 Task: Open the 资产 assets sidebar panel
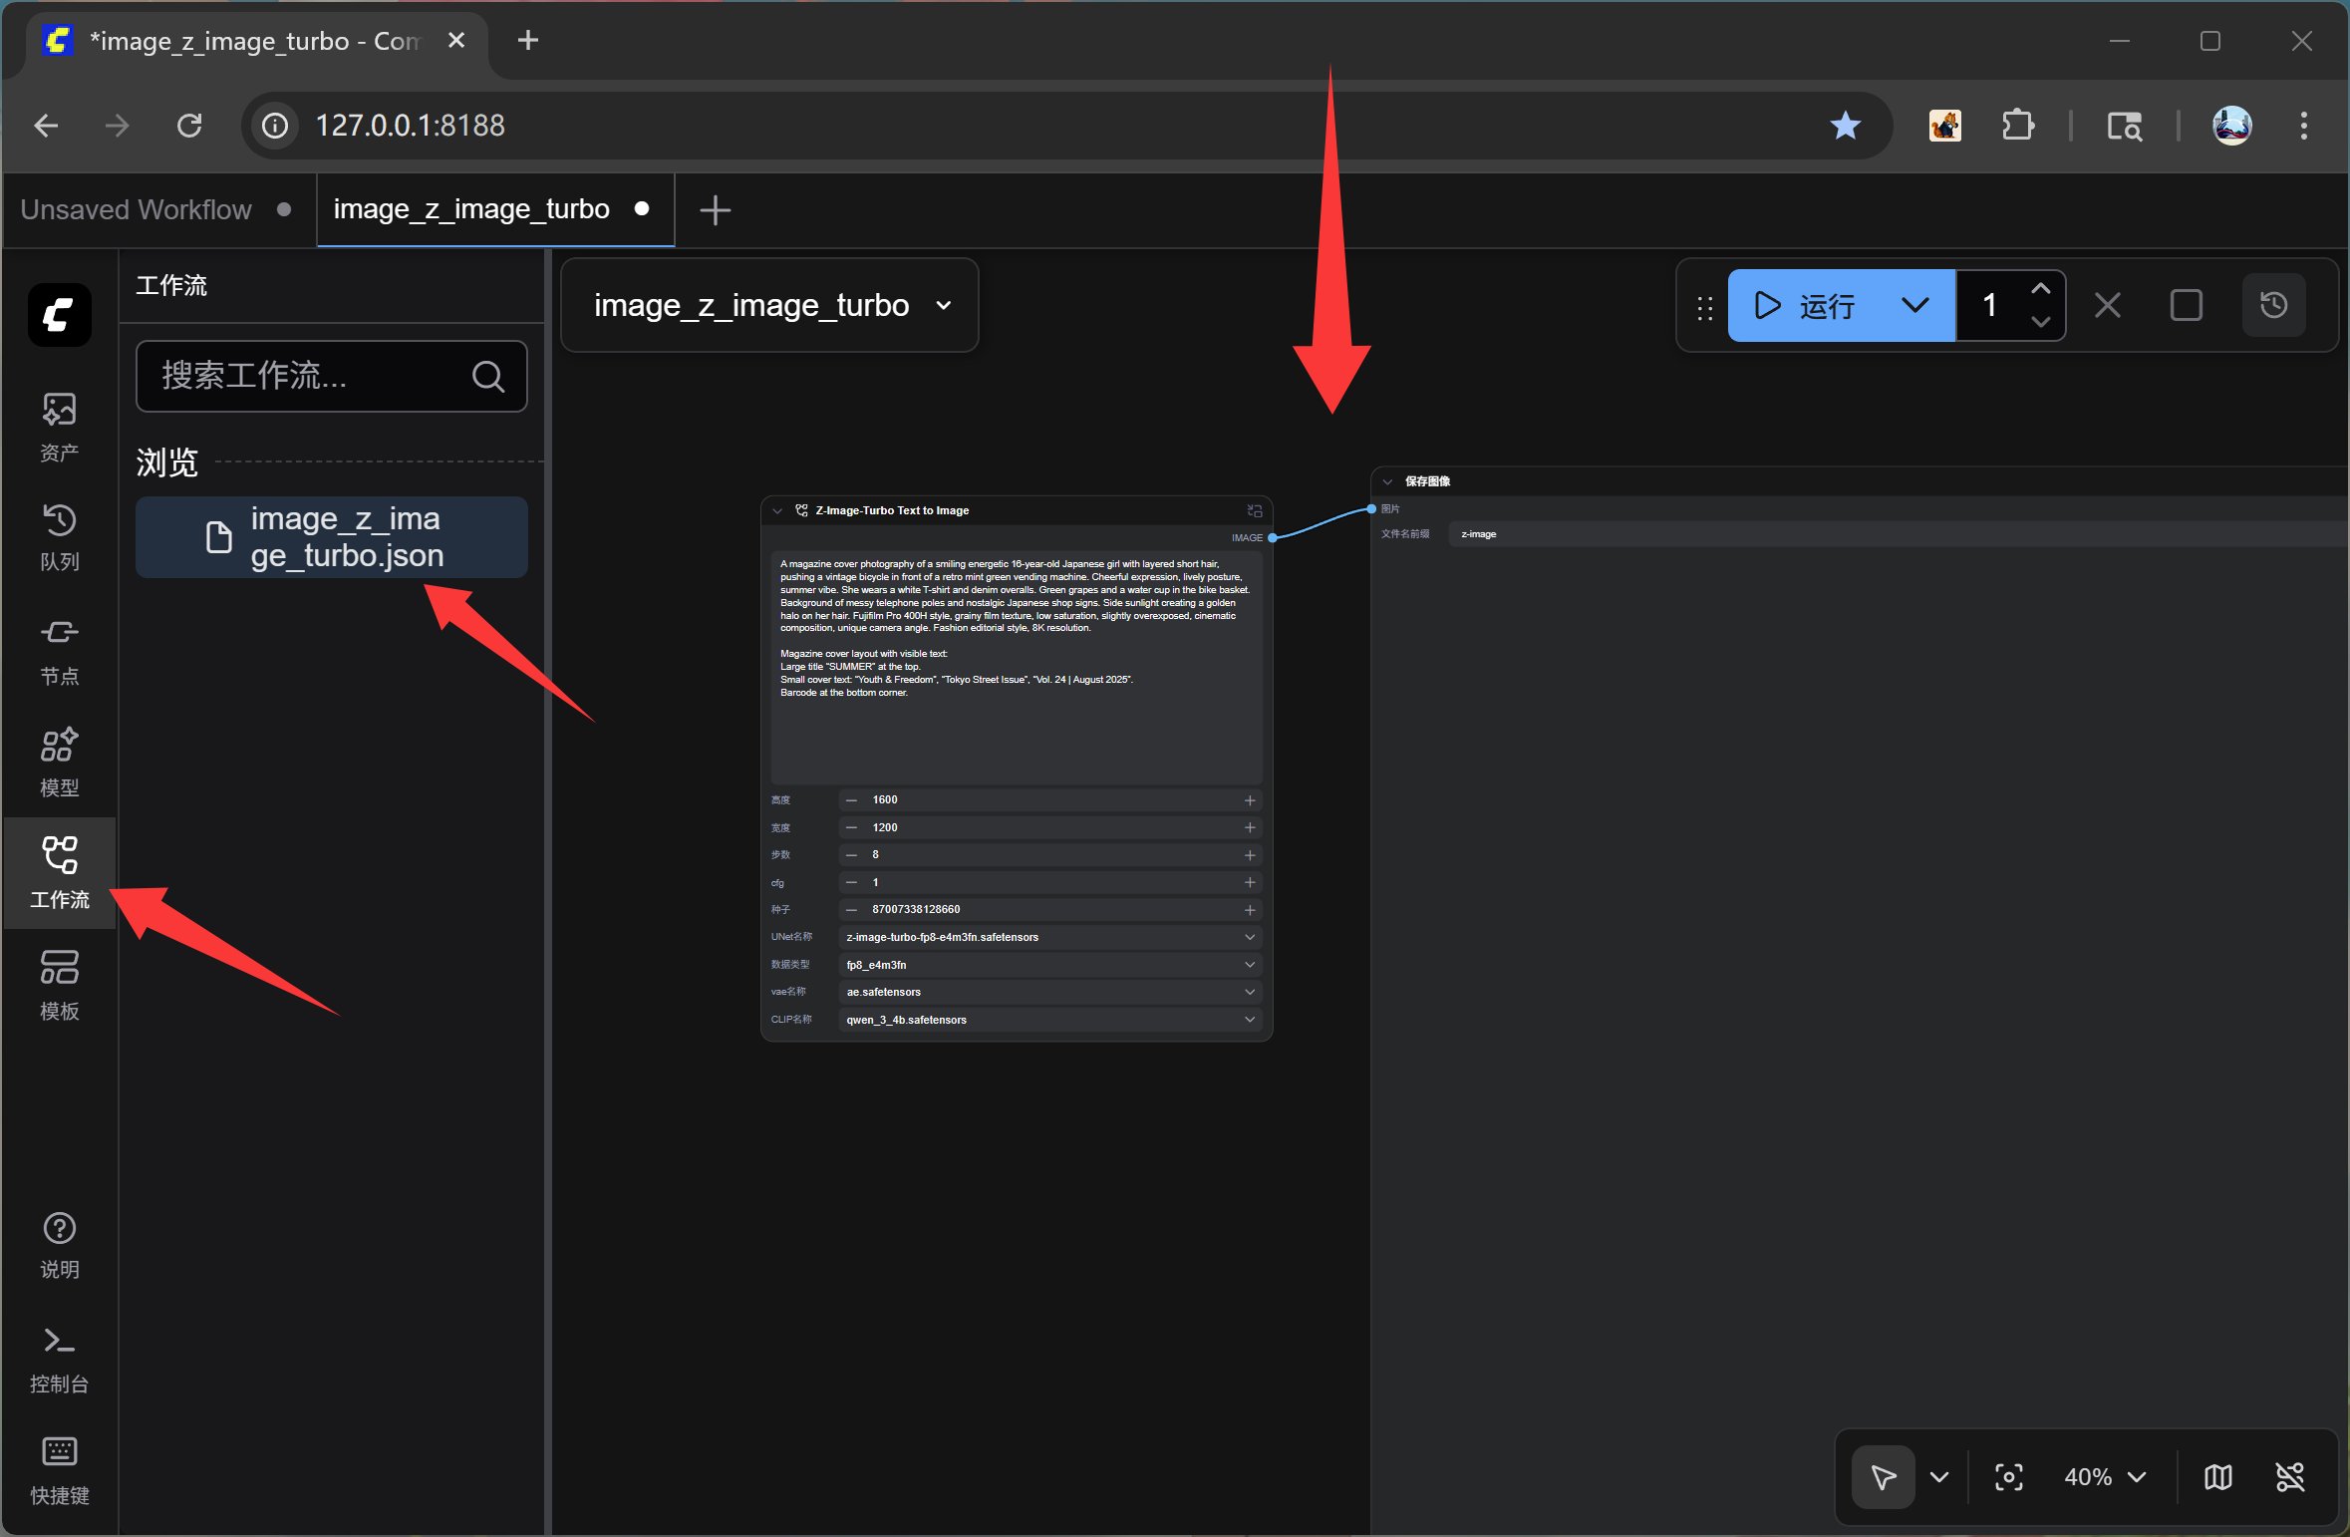pos(59,426)
